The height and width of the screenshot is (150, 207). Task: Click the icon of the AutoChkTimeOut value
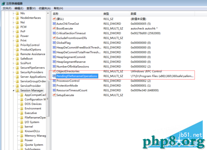(x=54, y=24)
